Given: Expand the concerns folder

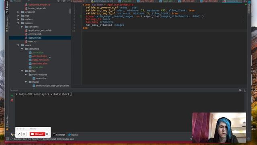Looking at the screenshot, I should coord(22,27).
